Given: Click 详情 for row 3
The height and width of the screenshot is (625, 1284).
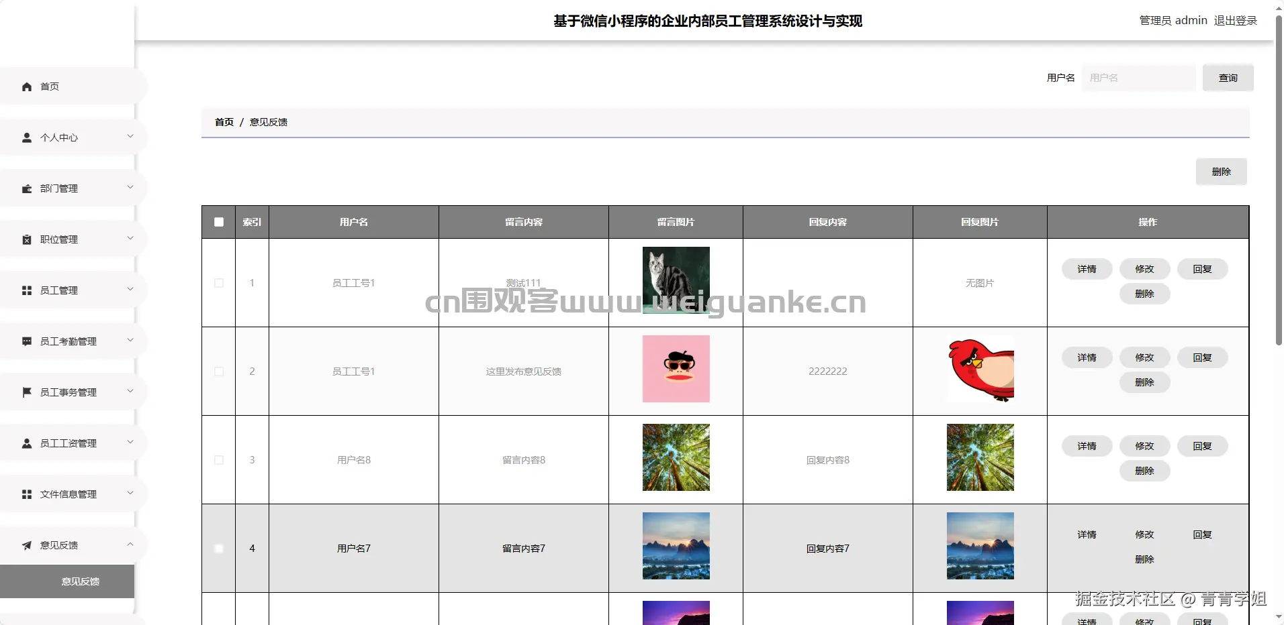Looking at the screenshot, I should coord(1087,446).
